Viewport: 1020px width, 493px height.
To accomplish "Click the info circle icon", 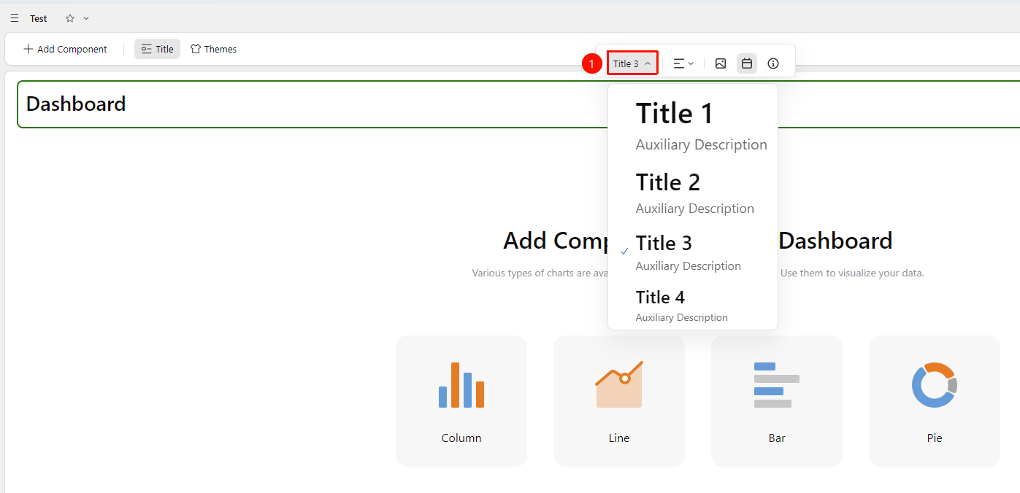I will pyautogui.click(x=773, y=63).
